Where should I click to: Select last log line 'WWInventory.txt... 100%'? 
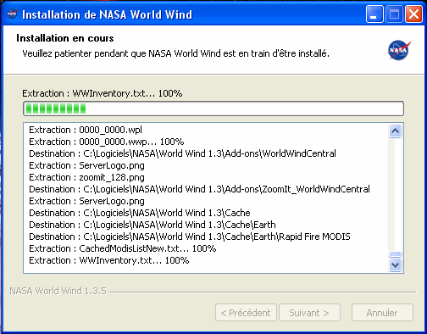109,260
